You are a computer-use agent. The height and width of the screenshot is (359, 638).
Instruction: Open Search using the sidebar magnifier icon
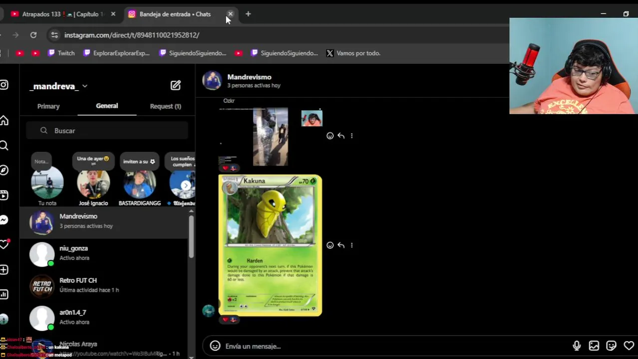(4, 145)
